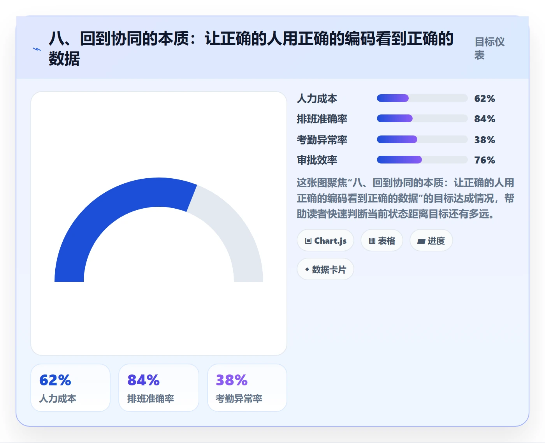545x443 pixels.
Task: Click the 38% value beside 考勤异常率 bar
Action: click(485, 140)
